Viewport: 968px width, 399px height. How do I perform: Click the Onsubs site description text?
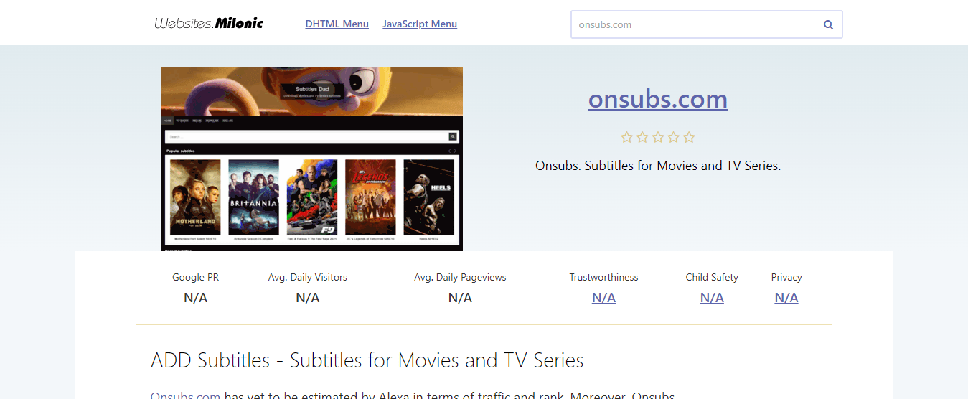(x=658, y=166)
